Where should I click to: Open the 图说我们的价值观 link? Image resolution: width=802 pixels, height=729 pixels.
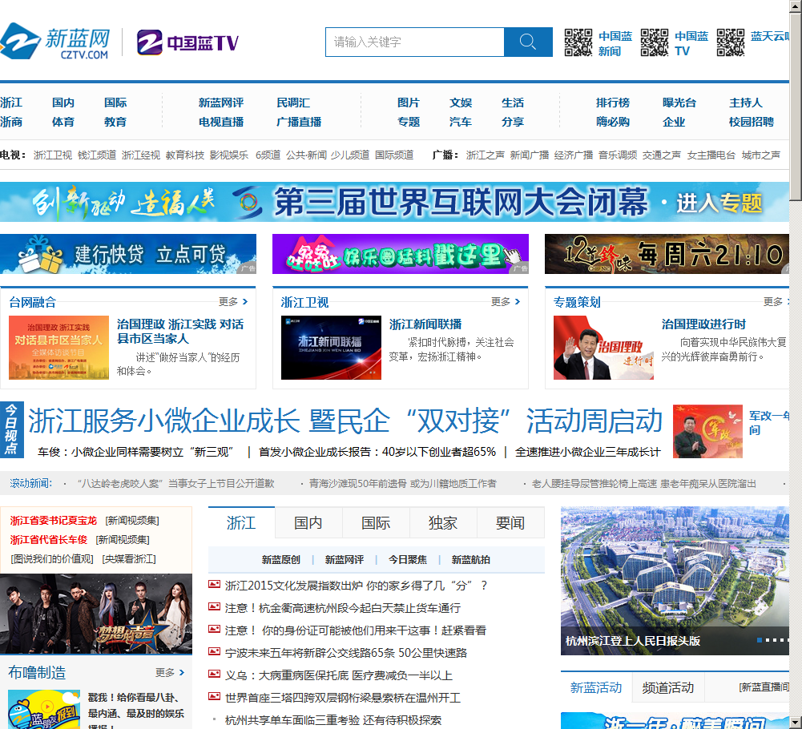[52, 558]
